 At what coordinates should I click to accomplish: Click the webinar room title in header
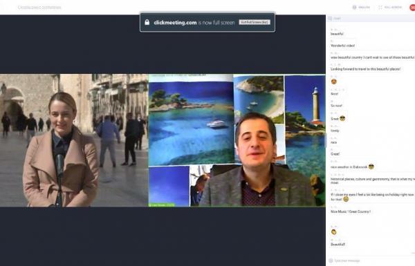[x=39, y=8]
